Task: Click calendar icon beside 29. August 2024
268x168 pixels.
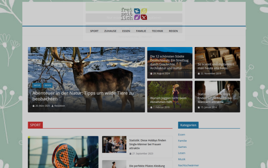Action: click(151, 73)
